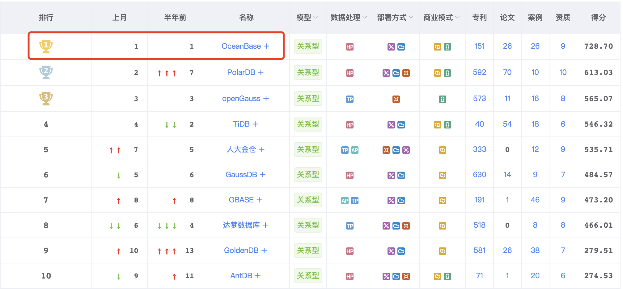623x289 pixels.
Task: Click the AP badge in 人大金仓 row
Action: click(x=355, y=150)
